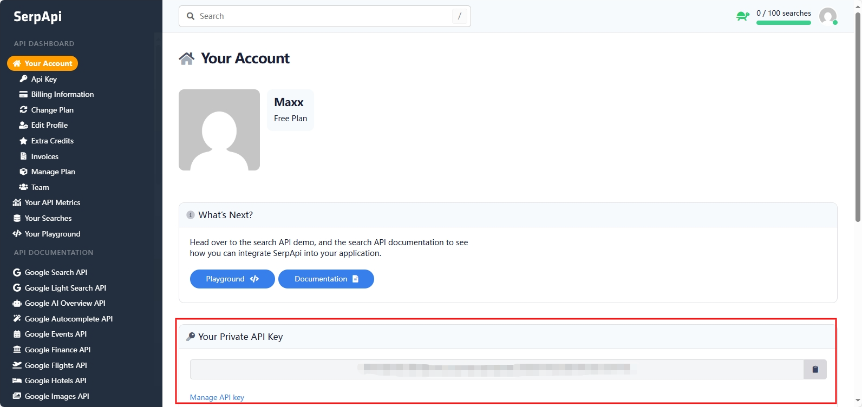
Task: Follow the Manage API key link
Action: tap(217, 397)
